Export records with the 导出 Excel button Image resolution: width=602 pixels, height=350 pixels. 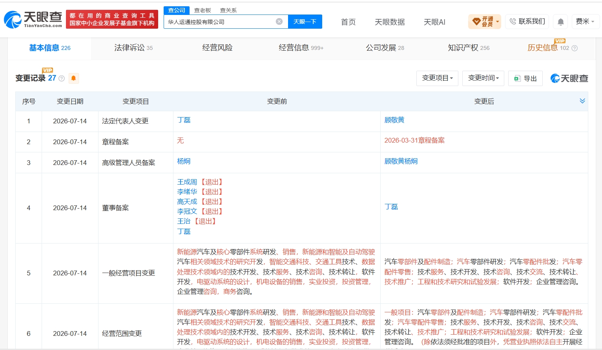pyautogui.click(x=525, y=79)
